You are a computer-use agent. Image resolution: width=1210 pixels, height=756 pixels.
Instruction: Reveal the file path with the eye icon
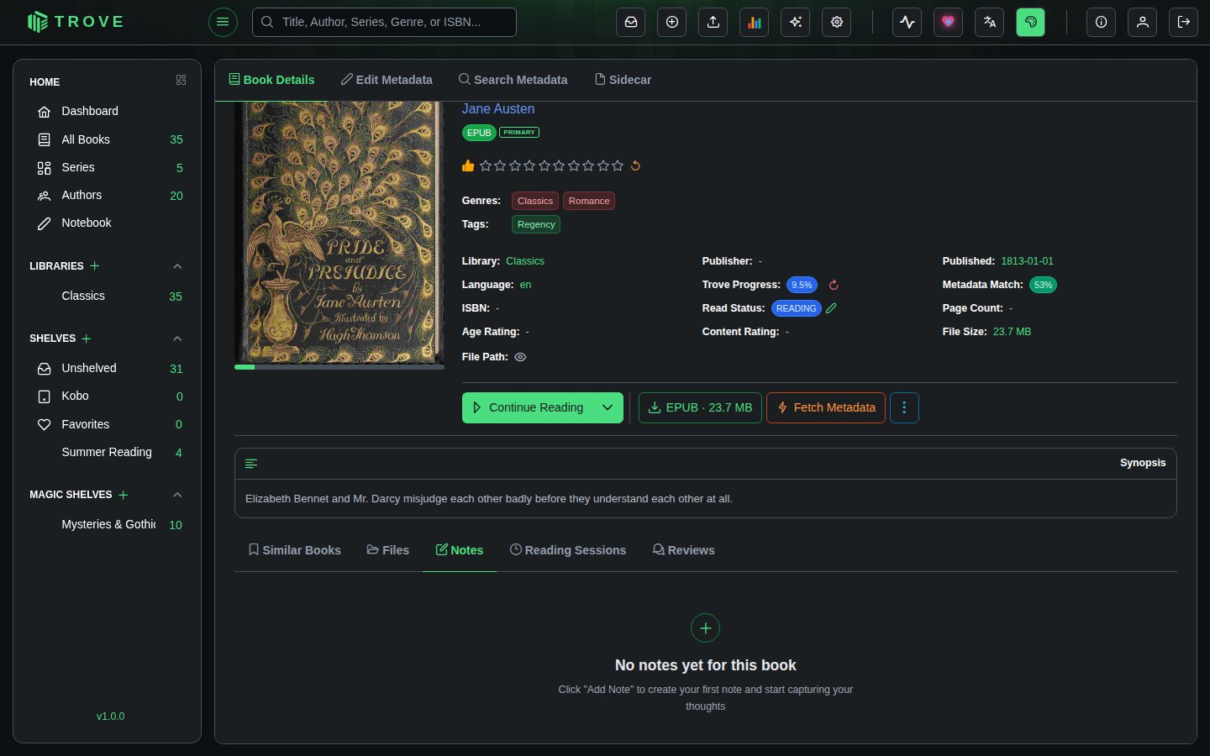tap(520, 357)
